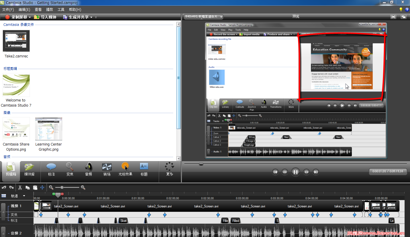Pause the preview playback

295,172
